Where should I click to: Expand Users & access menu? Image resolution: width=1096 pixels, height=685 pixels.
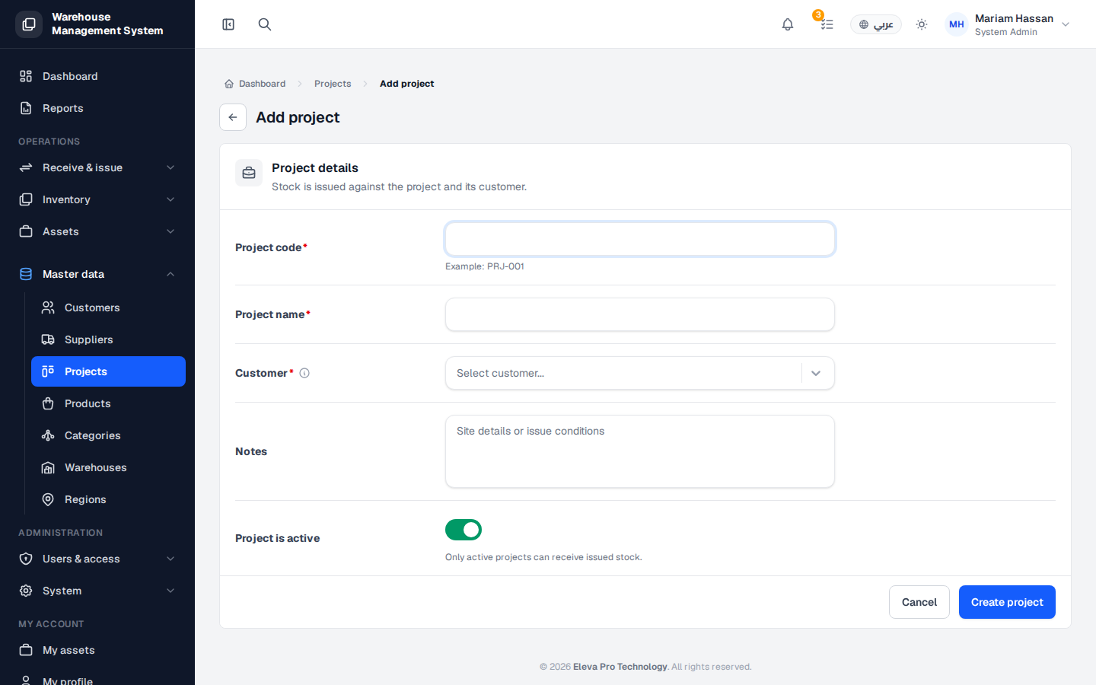pos(97,559)
